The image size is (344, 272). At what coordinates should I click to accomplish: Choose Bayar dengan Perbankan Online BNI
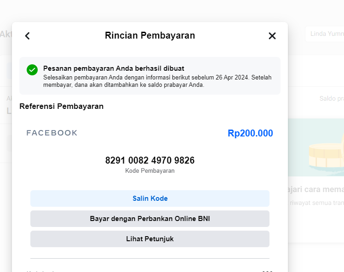(150, 219)
